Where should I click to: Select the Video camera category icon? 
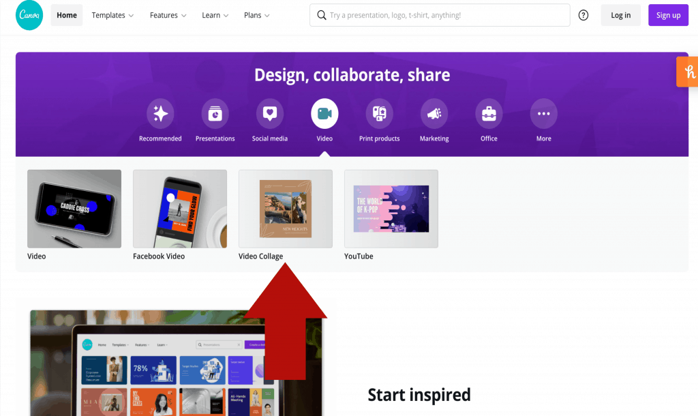324,114
